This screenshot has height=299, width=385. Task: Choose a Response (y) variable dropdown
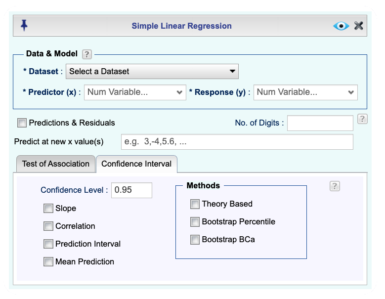click(x=305, y=92)
